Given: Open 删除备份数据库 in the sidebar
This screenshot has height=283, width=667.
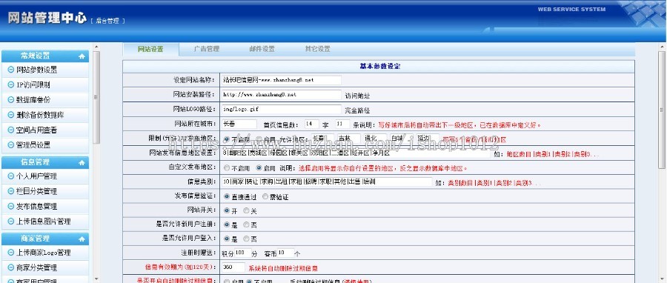Looking at the screenshot, I should point(40,115).
